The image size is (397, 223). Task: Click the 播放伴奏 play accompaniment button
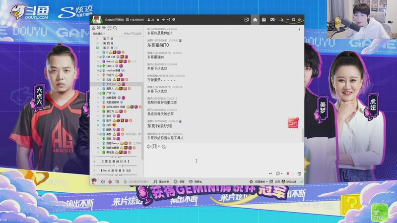coord(161,181)
